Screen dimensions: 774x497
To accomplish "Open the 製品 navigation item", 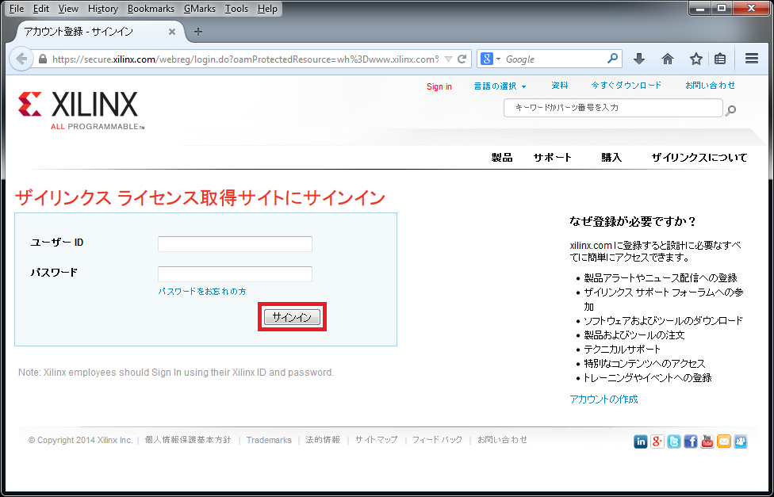I will click(x=502, y=158).
